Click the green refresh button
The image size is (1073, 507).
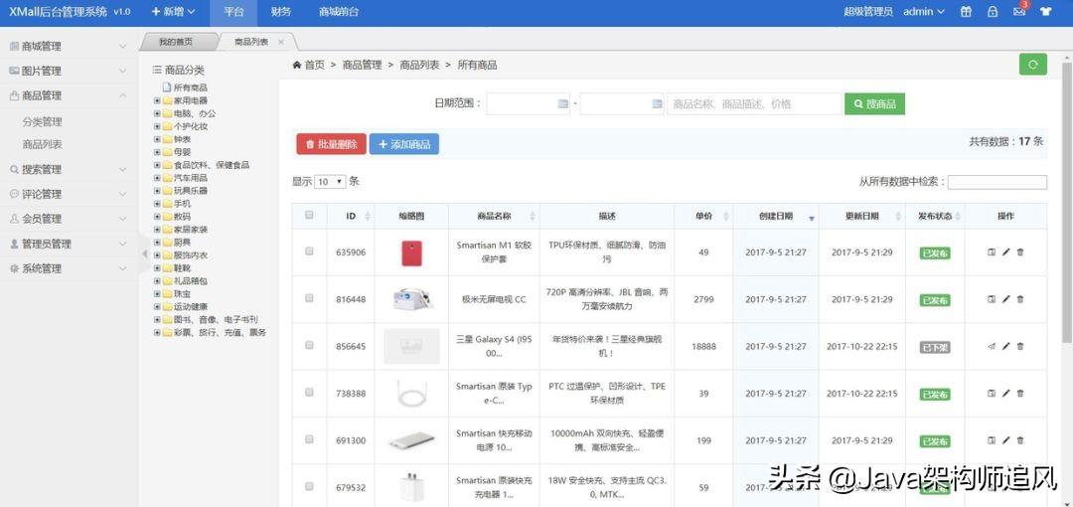pos(1032,65)
